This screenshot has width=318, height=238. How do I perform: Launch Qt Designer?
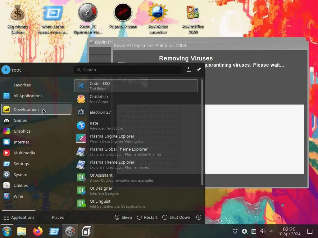[x=136, y=191]
